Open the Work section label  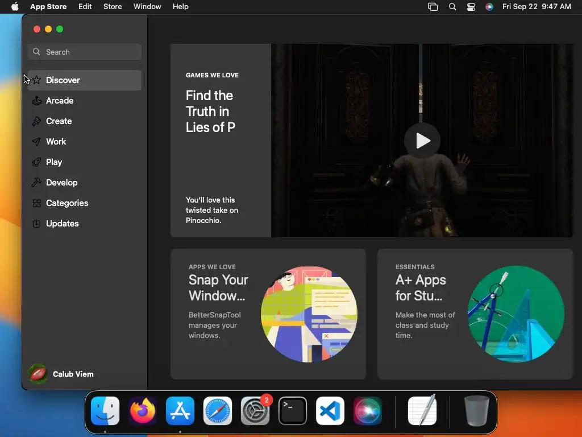point(56,142)
